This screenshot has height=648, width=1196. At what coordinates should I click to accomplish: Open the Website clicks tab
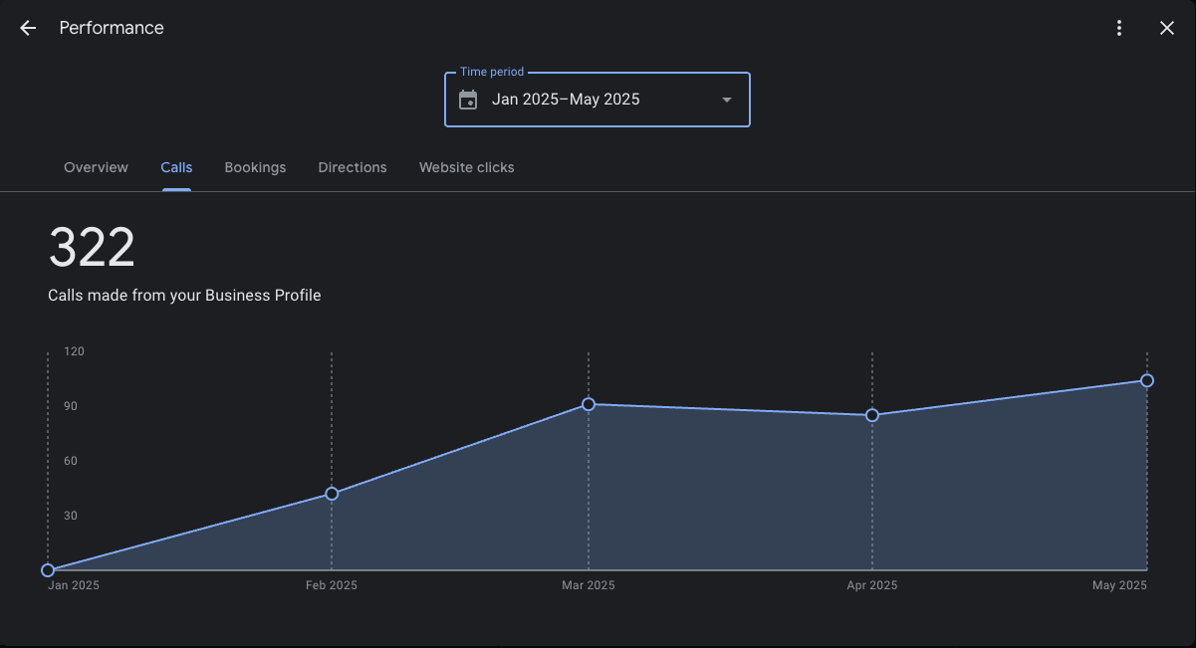click(467, 167)
